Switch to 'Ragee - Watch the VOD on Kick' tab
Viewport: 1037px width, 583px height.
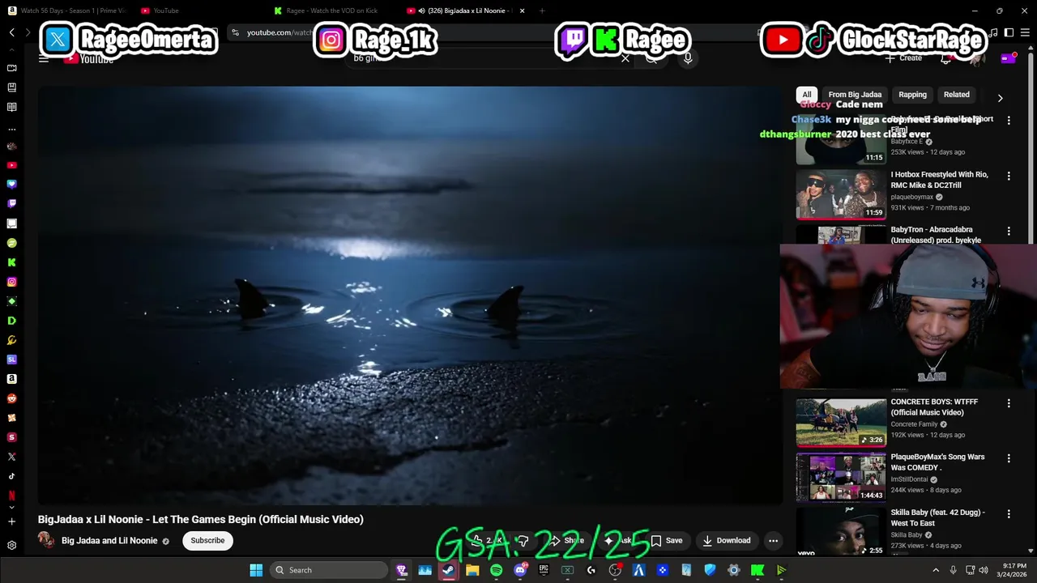[331, 11]
